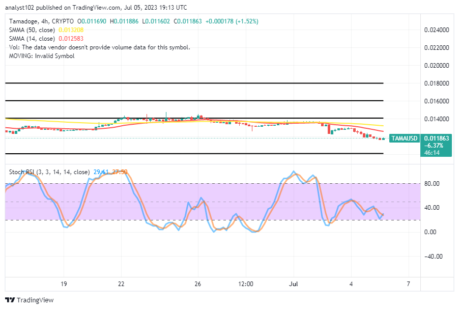Click the TAMAUSD price tag

click(x=404, y=138)
